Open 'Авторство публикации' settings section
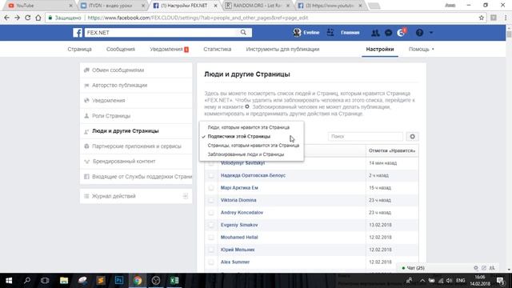 tap(136, 86)
